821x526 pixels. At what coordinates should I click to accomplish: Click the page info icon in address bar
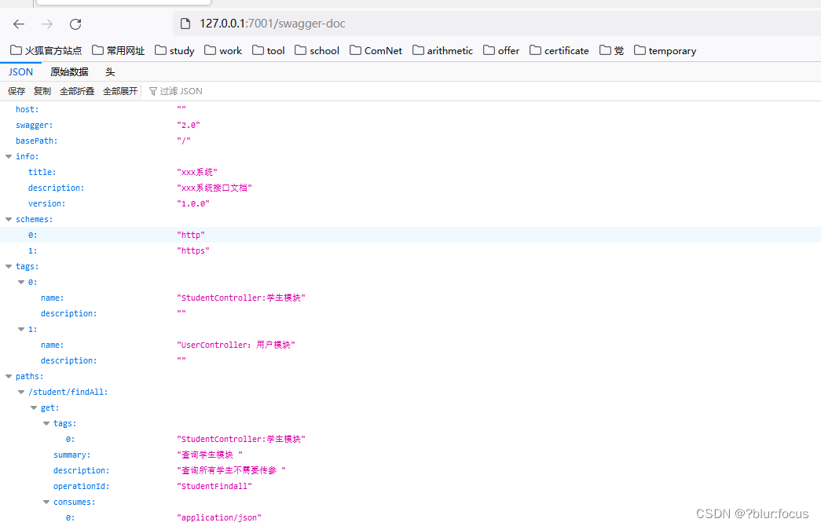(x=185, y=24)
